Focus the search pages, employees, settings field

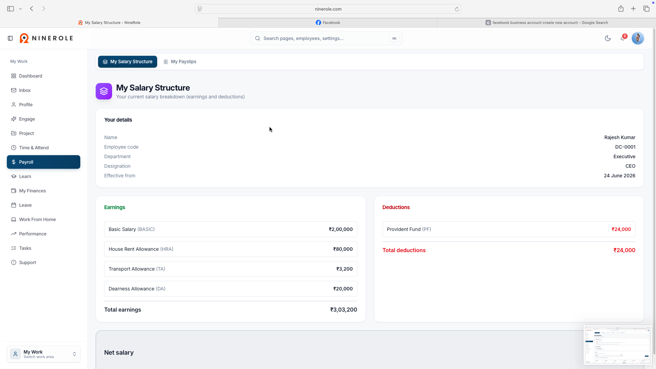pyautogui.click(x=326, y=38)
